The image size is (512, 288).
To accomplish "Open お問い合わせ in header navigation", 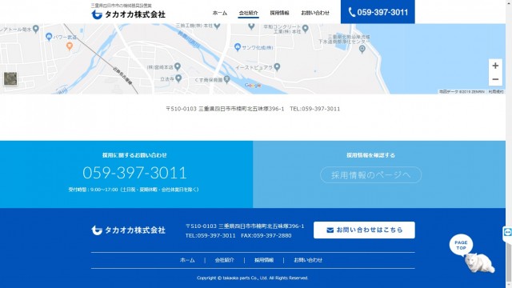I will click(x=315, y=13).
